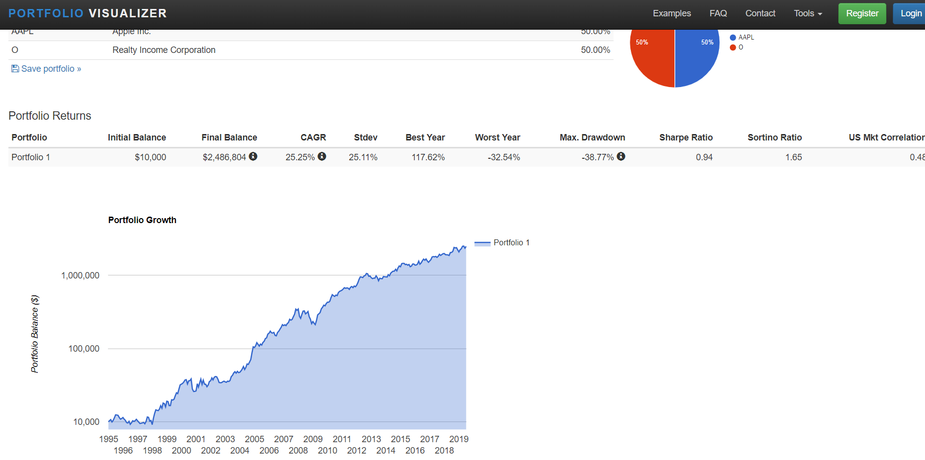Click the info icon beside Max. Drawdown -38.77%

point(621,156)
